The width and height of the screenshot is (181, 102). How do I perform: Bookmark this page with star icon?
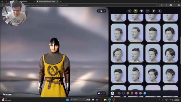(157, 5)
